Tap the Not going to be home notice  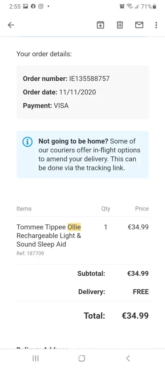pos(82,155)
